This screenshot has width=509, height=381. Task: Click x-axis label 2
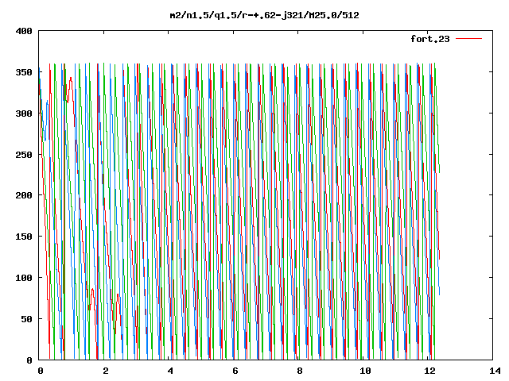point(106,371)
